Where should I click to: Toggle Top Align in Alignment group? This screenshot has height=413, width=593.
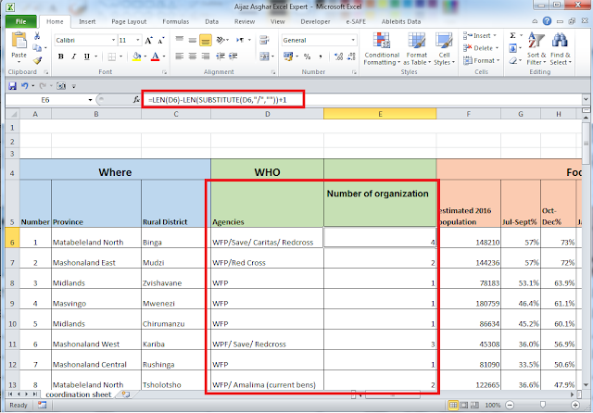click(180, 40)
